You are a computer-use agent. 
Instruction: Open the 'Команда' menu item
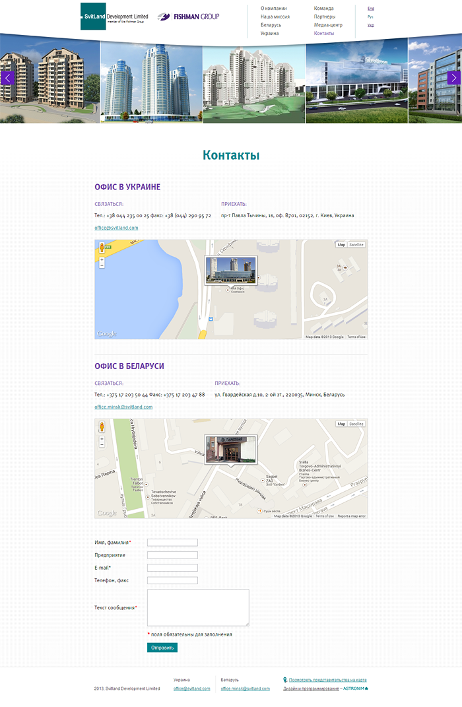(x=323, y=8)
